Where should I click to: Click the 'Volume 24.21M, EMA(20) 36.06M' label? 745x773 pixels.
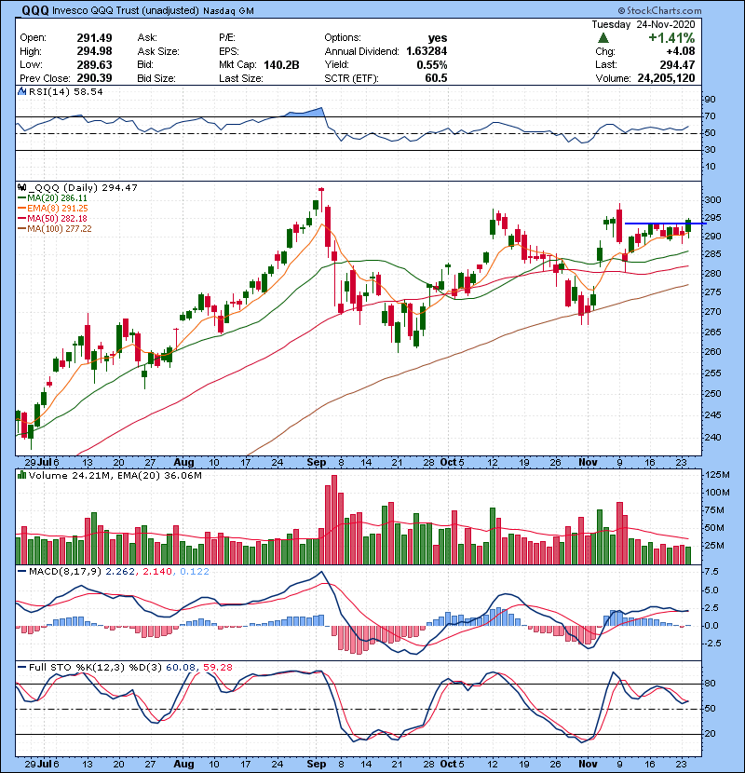tap(115, 475)
